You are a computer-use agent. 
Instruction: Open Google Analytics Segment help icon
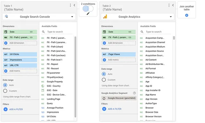coord(134,93)
